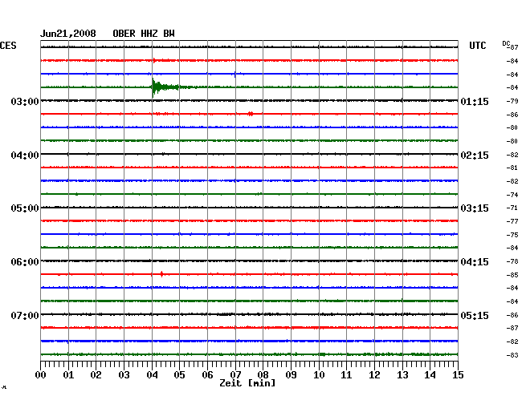This screenshot has width=522, height=396.
Task: Click the 02 minute axis label
Action: click(x=96, y=375)
